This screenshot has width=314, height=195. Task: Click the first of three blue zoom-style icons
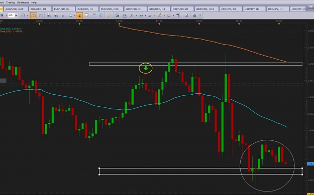tap(49, 15)
